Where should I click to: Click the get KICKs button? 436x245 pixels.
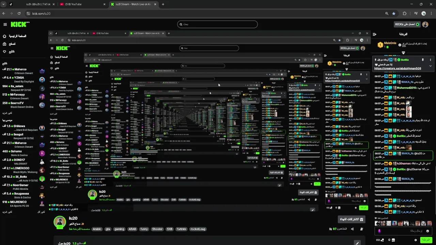[407, 24]
